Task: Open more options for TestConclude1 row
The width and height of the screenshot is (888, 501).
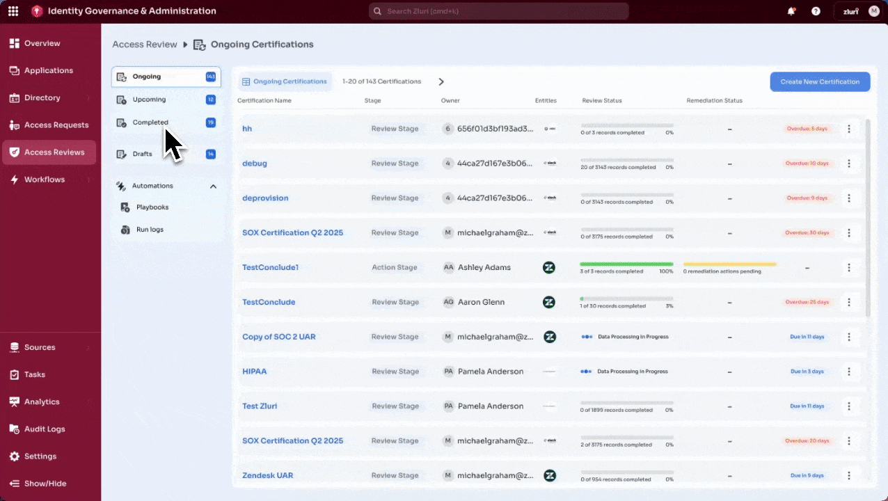Action: pos(849,267)
